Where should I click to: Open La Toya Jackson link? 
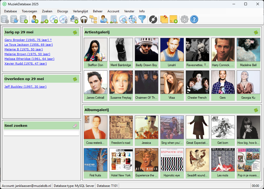[29, 45]
